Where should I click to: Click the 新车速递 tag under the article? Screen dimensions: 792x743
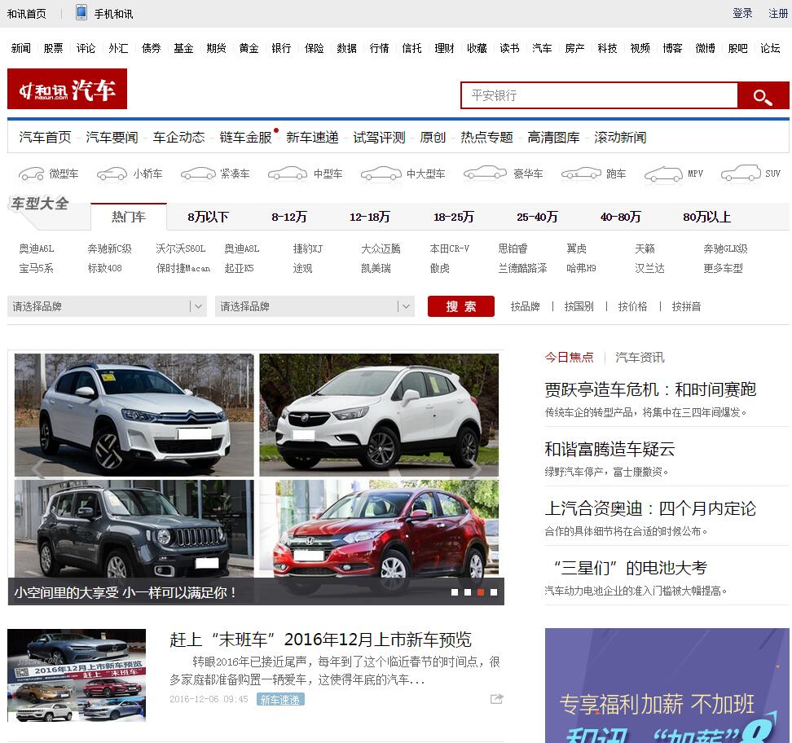tap(280, 700)
